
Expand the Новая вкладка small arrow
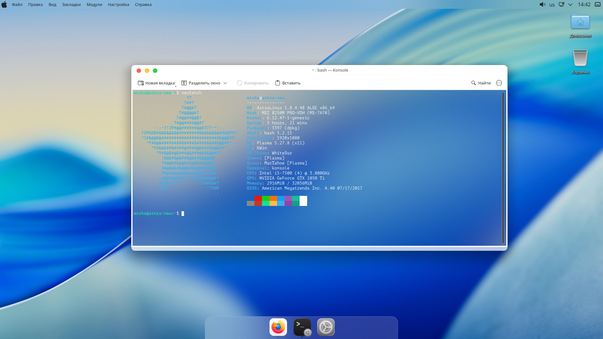tap(176, 86)
